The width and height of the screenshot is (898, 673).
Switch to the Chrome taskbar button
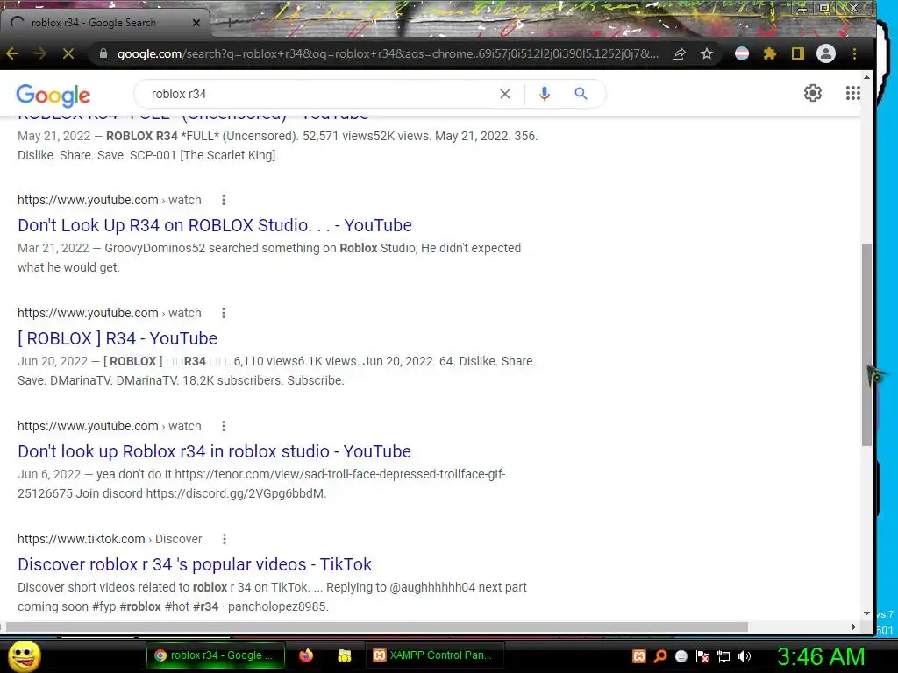(x=215, y=655)
